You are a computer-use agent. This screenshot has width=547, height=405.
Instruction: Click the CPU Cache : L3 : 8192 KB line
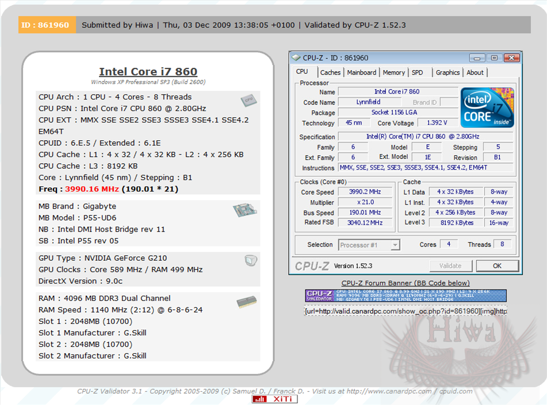tap(88, 166)
